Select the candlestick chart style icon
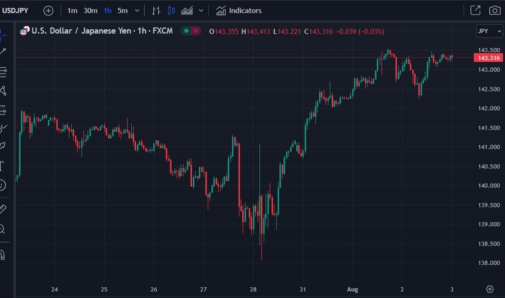 pyautogui.click(x=172, y=11)
